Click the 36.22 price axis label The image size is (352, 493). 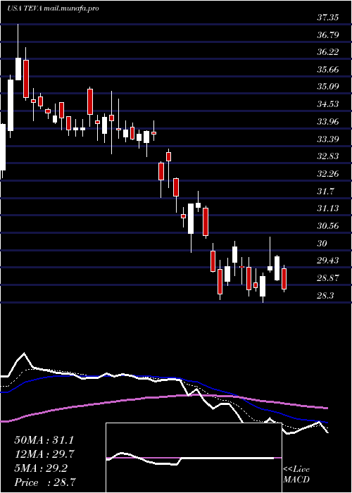pos(328,52)
